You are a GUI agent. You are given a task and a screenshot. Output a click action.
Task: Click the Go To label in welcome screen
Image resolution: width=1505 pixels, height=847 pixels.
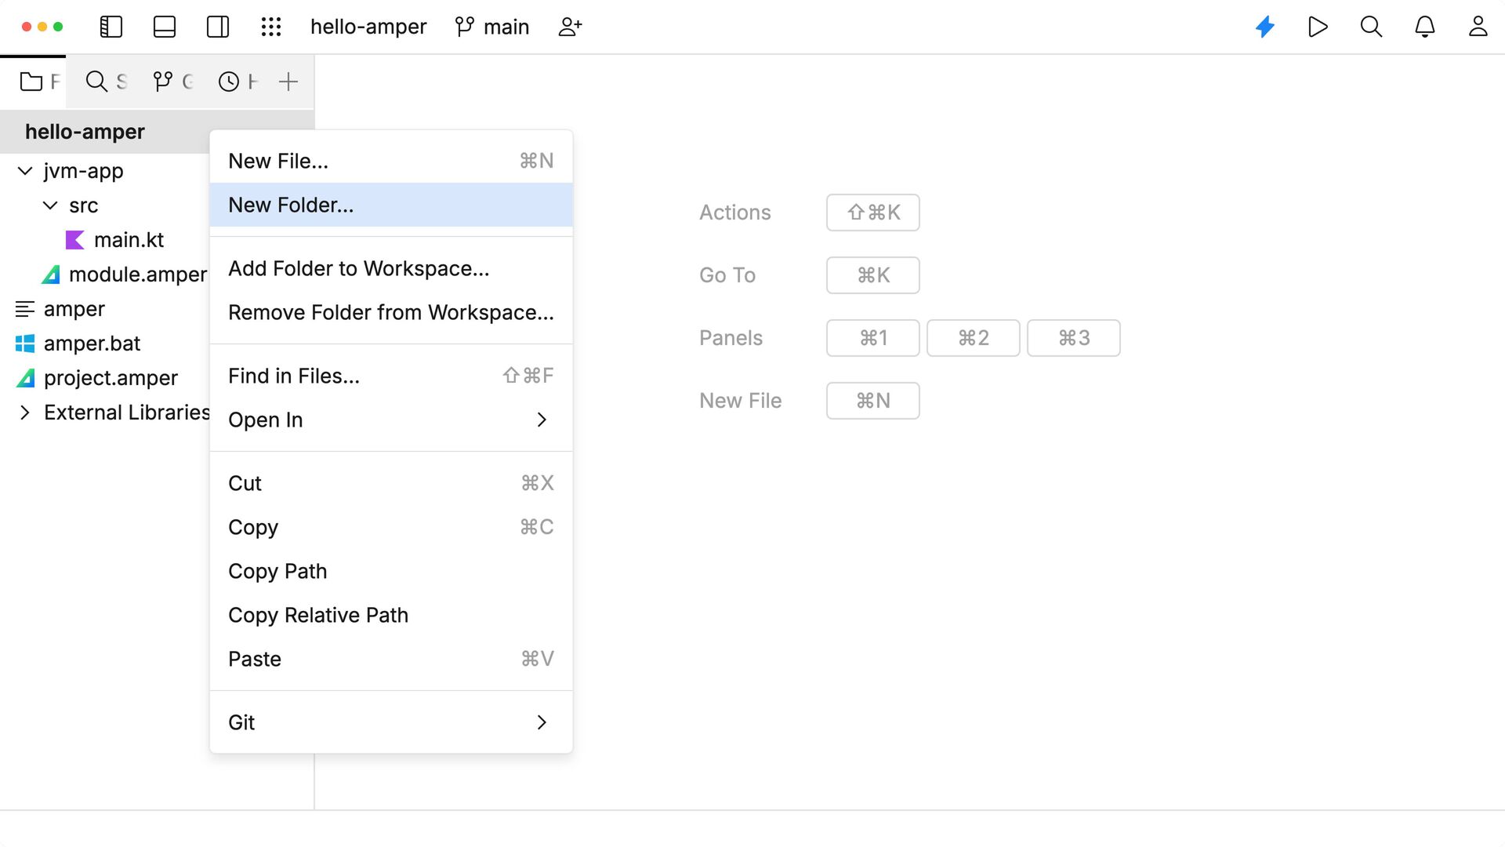coord(727,275)
